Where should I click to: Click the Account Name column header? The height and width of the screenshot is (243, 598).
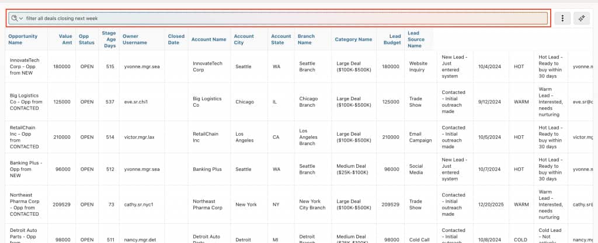point(208,40)
